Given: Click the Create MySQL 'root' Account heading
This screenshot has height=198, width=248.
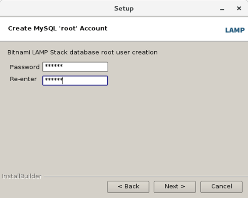Looking at the screenshot, I should tap(58, 28).
